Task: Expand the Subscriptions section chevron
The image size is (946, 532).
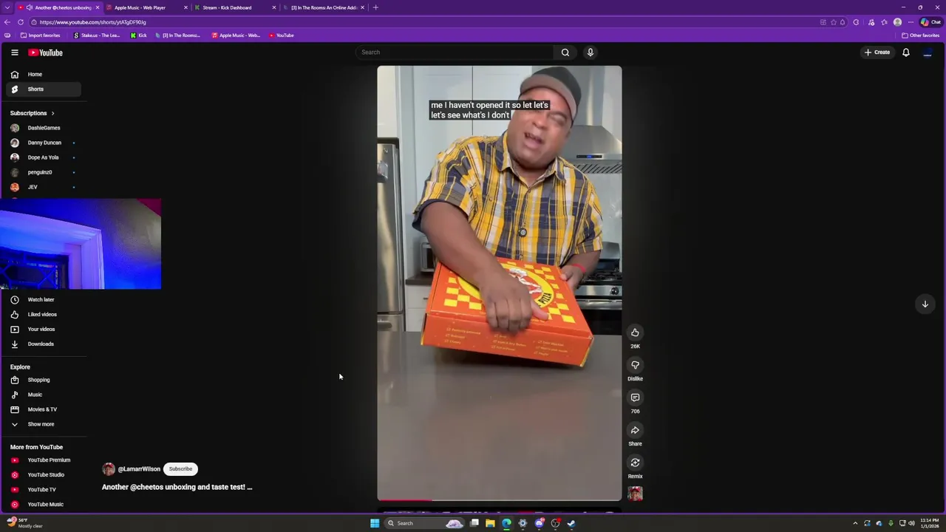Action: pyautogui.click(x=52, y=113)
